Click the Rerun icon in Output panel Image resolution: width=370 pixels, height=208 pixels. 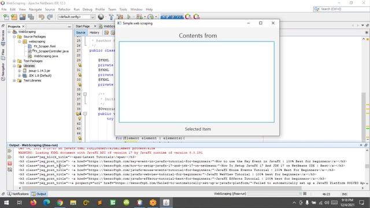tap(10, 151)
